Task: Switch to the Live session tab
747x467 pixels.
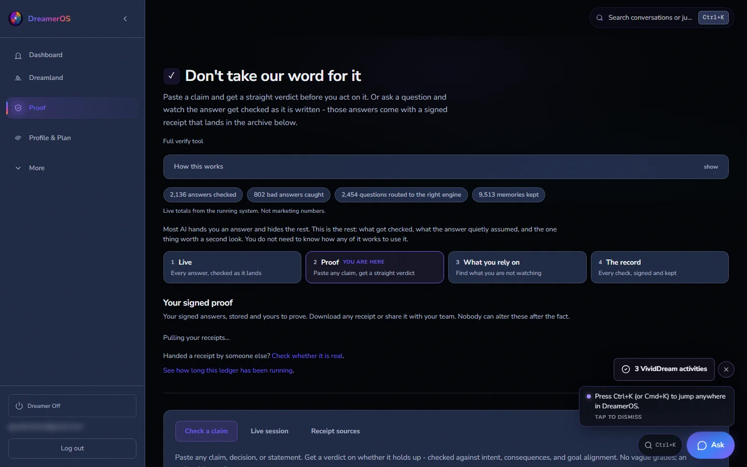Action: pyautogui.click(x=270, y=431)
